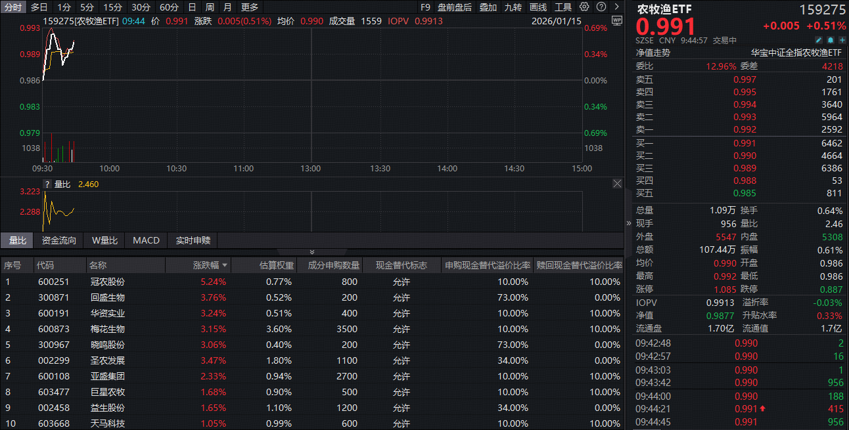849x430 pixels.
Task: Enable the 叠加 overlay option
Action: 488,7
